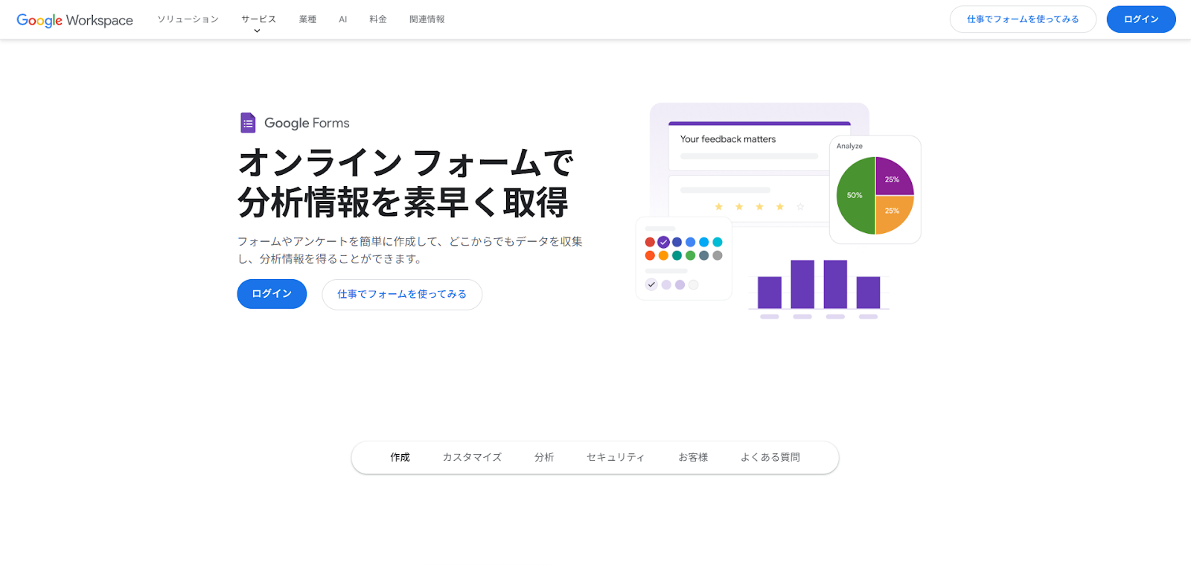Open the 関連情報 menu
The width and height of the screenshot is (1191, 565).
click(x=427, y=19)
